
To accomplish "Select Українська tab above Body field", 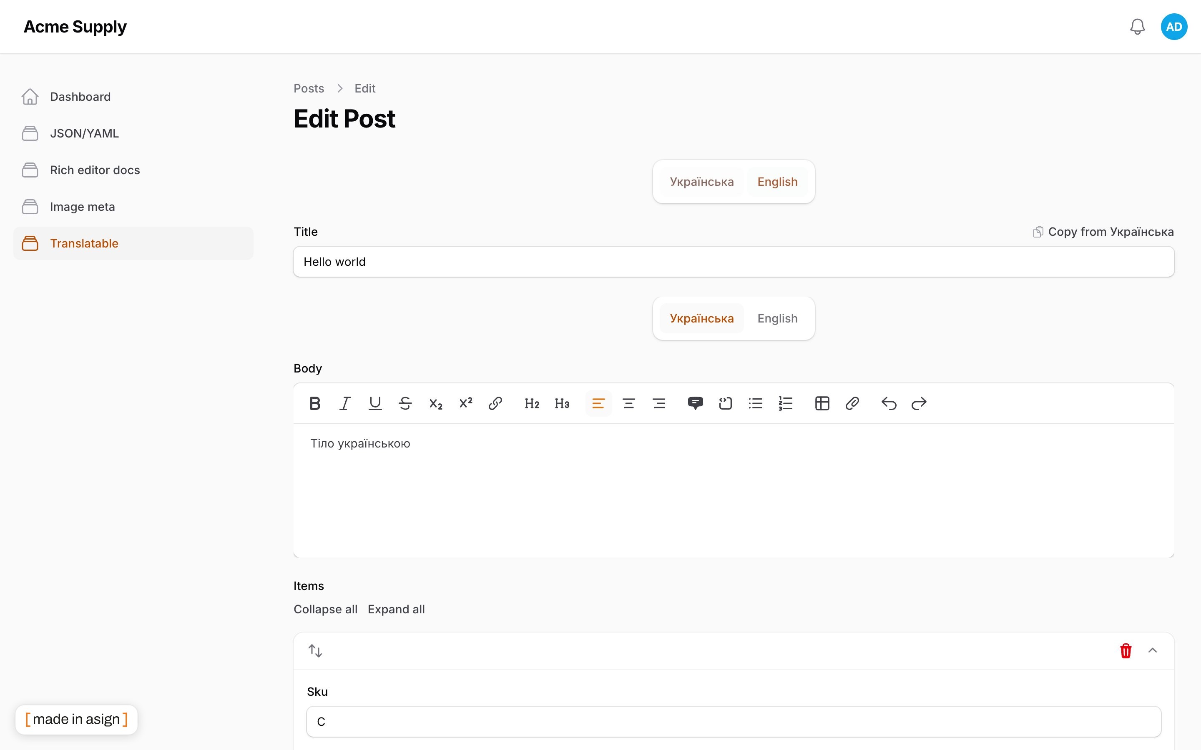I will (x=701, y=318).
